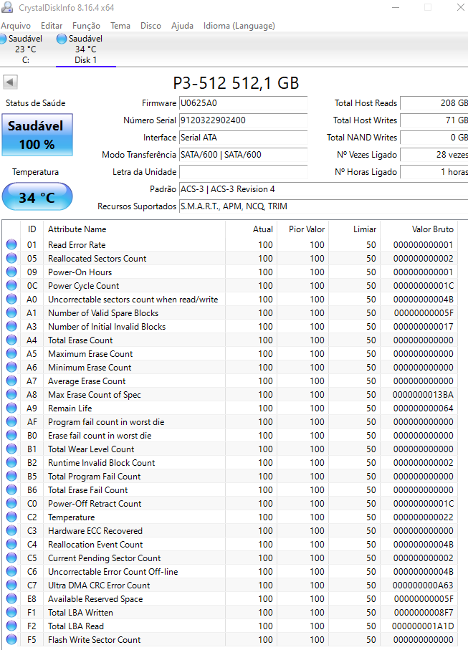
Task: Select the Uncorrectable sectors count when read/write row
Action: click(x=230, y=300)
